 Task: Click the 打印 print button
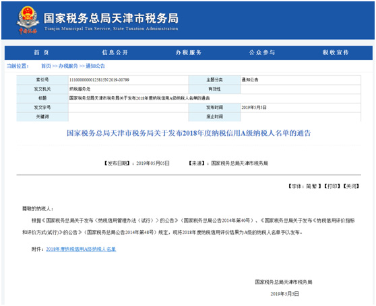332,186
